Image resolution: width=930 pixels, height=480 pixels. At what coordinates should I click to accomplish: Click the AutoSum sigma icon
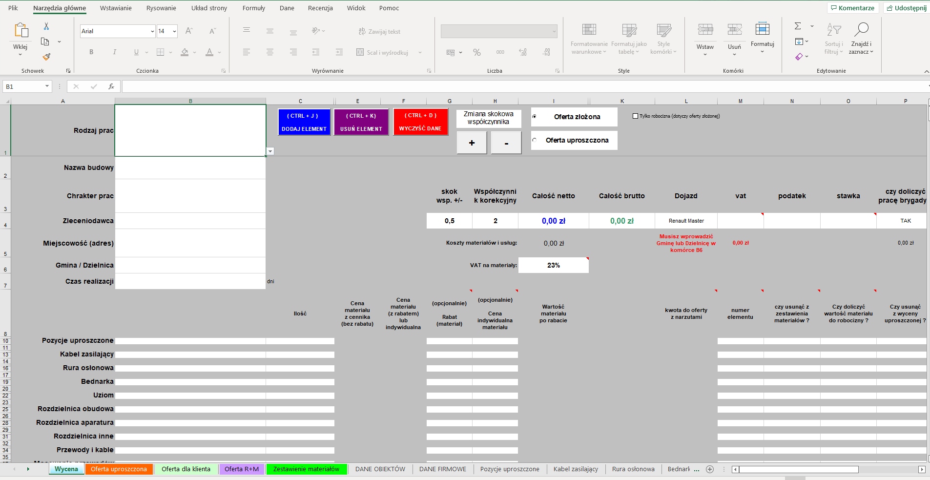click(x=798, y=26)
